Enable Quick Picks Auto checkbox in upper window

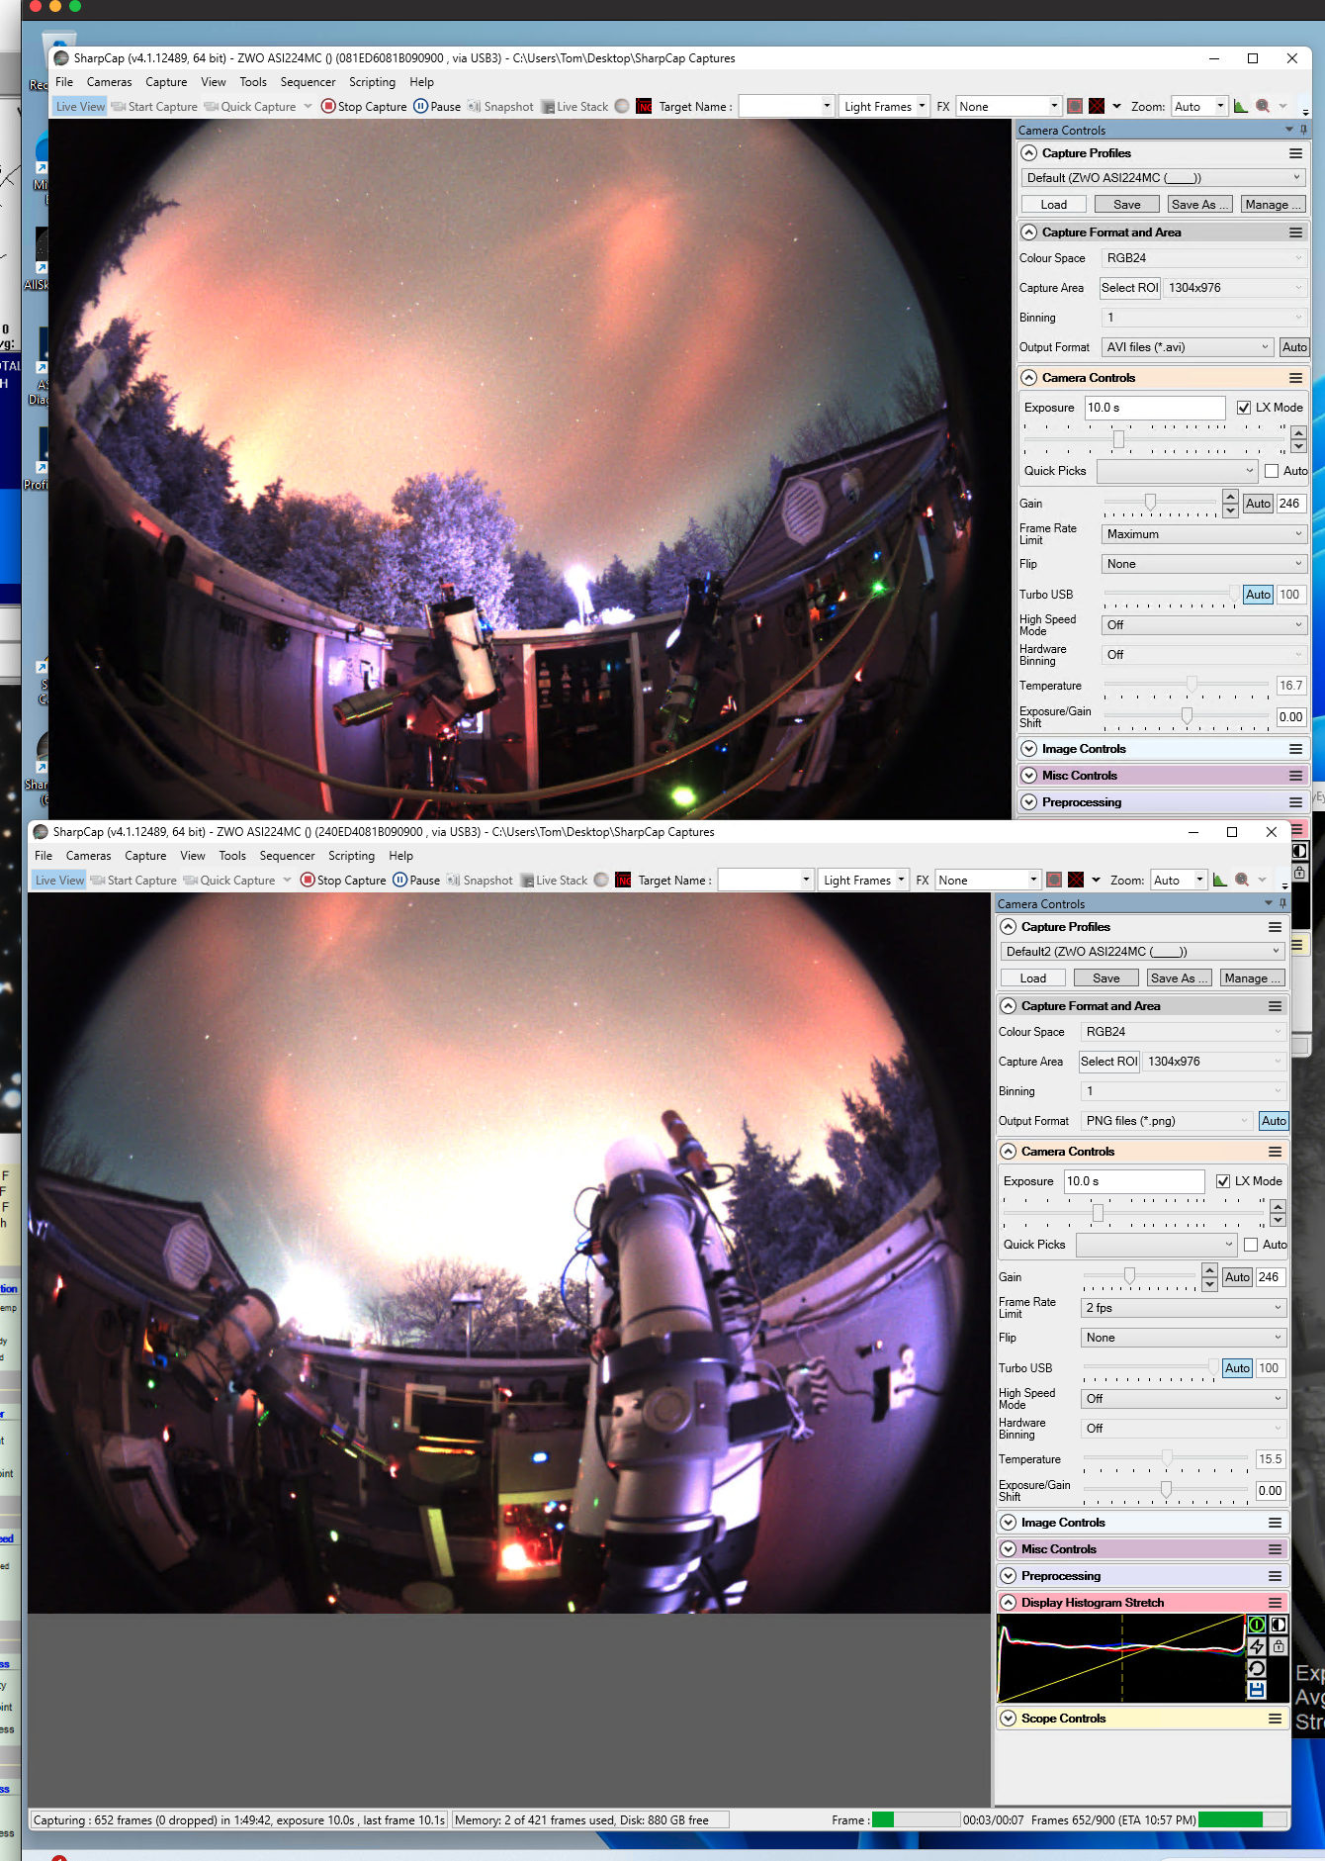[1272, 471]
